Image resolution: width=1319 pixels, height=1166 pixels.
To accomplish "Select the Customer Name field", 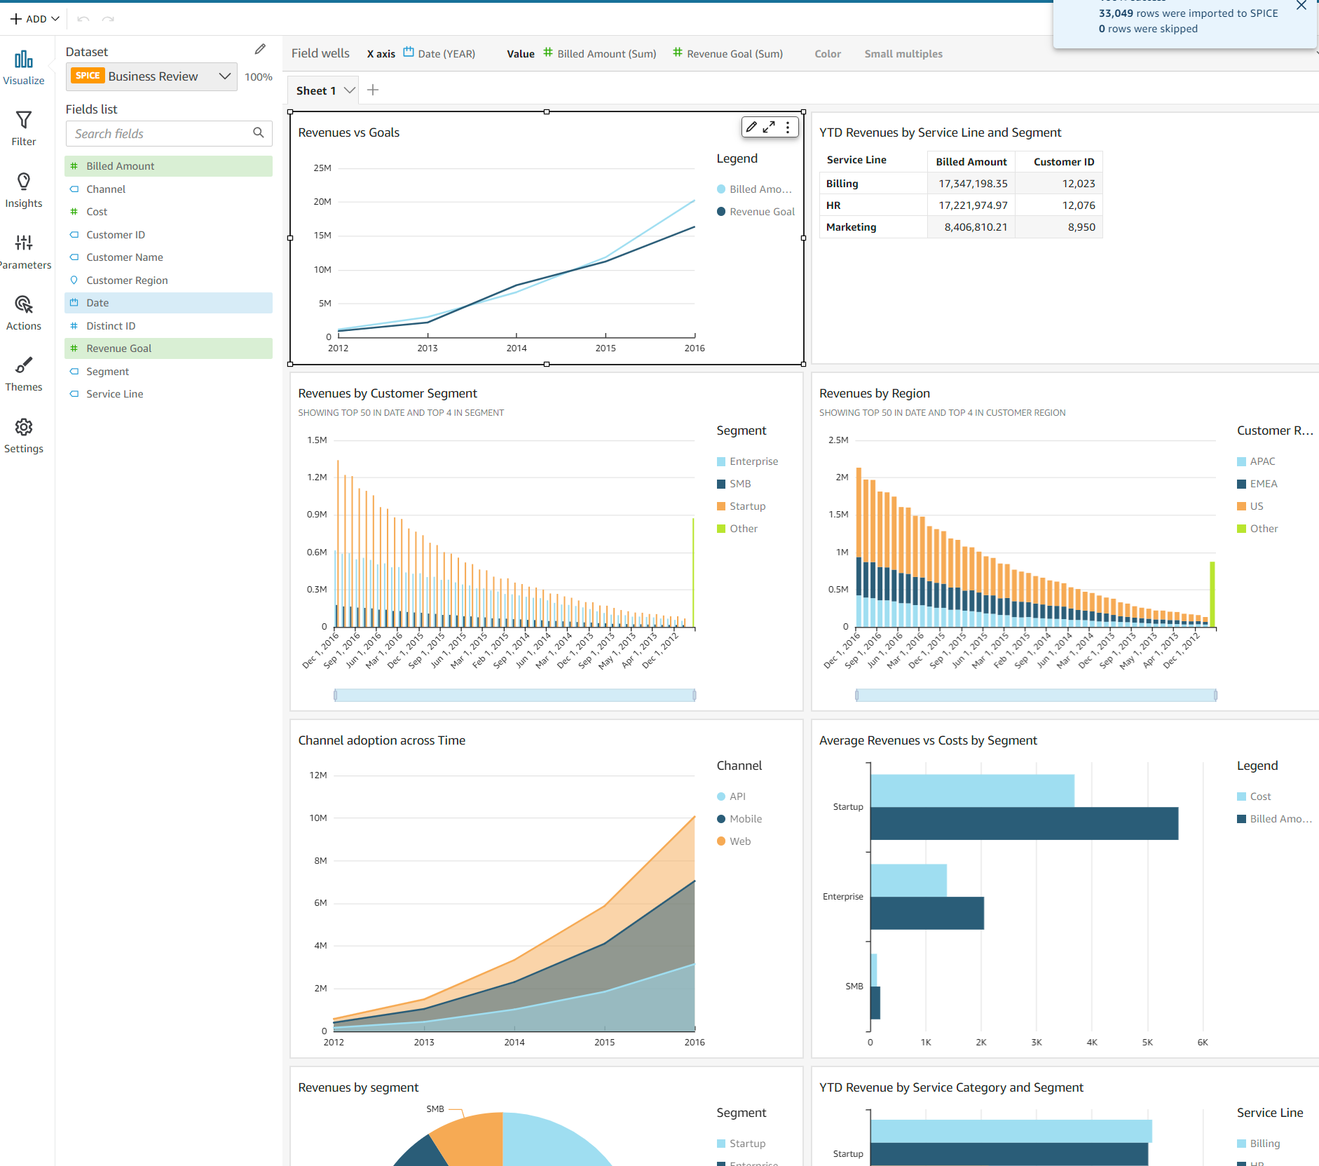I will (168, 257).
